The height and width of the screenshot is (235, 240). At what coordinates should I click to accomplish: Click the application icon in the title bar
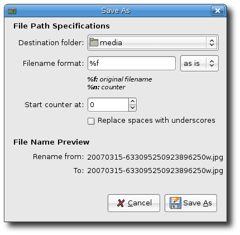[12, 11]
